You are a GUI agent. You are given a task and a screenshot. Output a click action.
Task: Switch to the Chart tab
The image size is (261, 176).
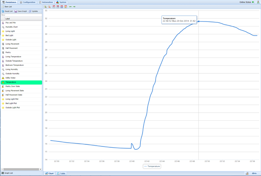click(49, 173)
